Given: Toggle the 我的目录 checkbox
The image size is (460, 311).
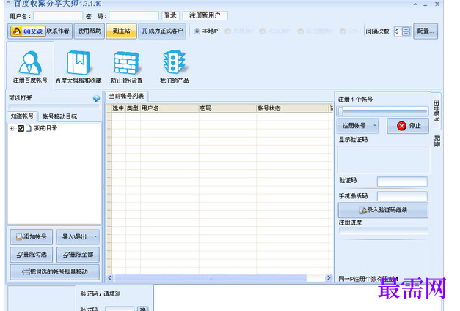Looking at the screenshot, I should 21,129.
